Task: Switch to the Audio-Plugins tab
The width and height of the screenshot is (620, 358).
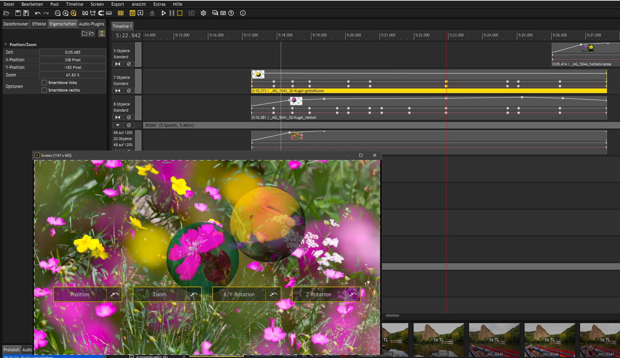Action: [91, 24]
